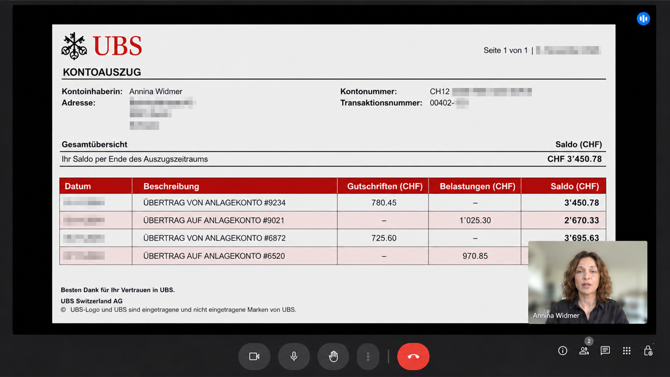Click the ANLAGEKONTO #6520 transfer description
The width and height of the screenshot is (670, 377).
coord(214,256)
